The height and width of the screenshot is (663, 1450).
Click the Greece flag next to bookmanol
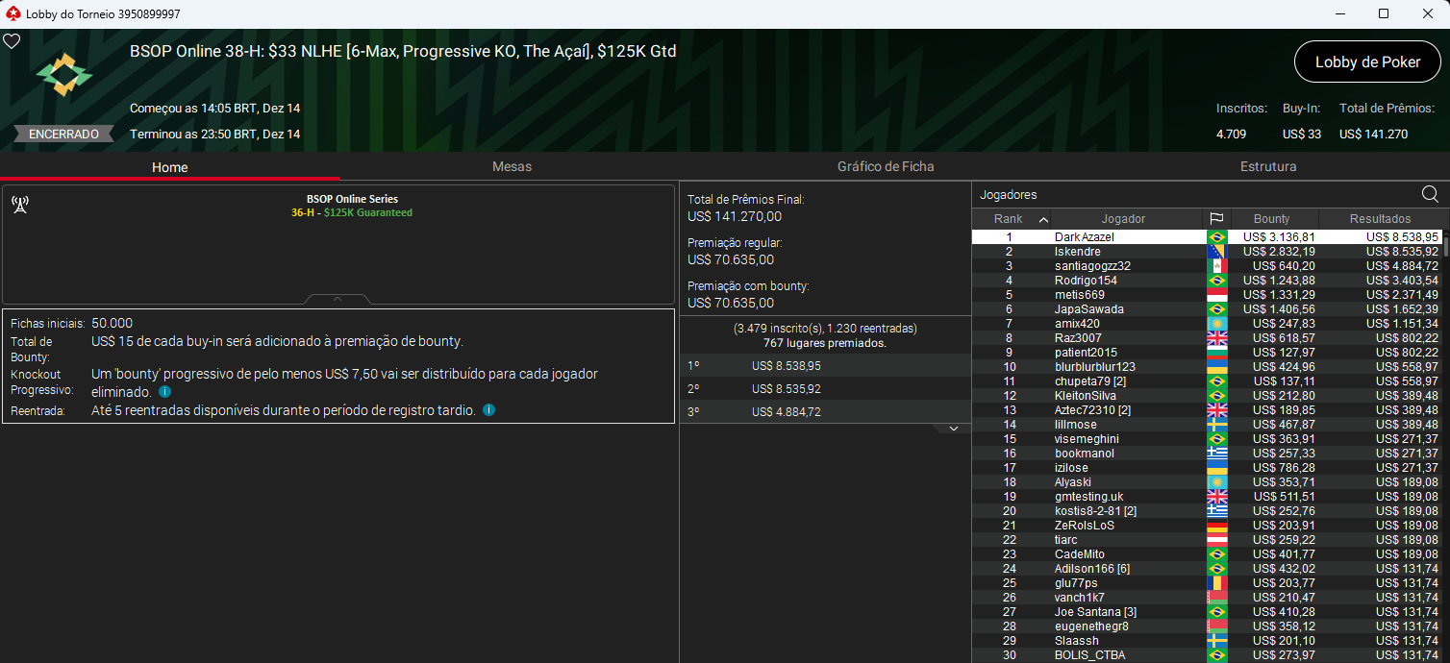[x=1217, y=453]
